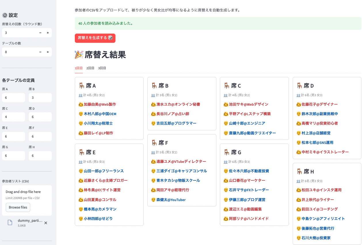Click the face icon beside 吉田五郎@プログラマー
Viewport: 362px width, 245px height.
click(x=153, y=124)
